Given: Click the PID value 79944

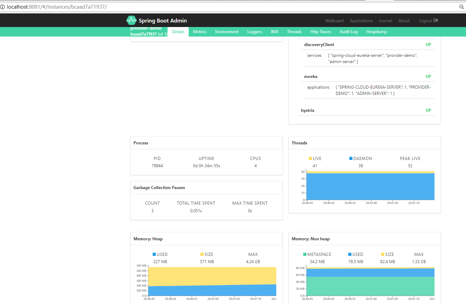Looking at the screenshot, I should [x=157, y=166].
